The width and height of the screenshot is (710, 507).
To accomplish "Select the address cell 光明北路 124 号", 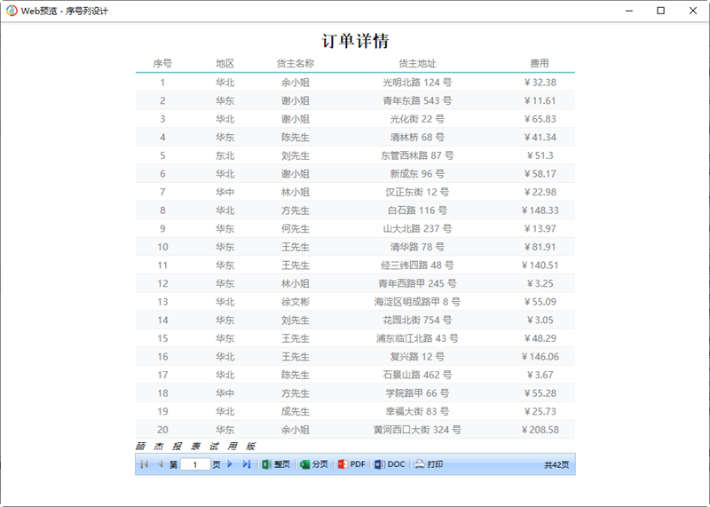I will (417, 83).
